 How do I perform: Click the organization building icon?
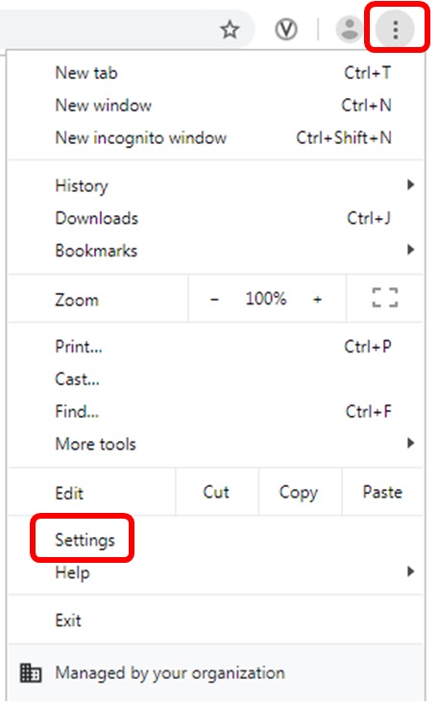(x=31, y=673)
